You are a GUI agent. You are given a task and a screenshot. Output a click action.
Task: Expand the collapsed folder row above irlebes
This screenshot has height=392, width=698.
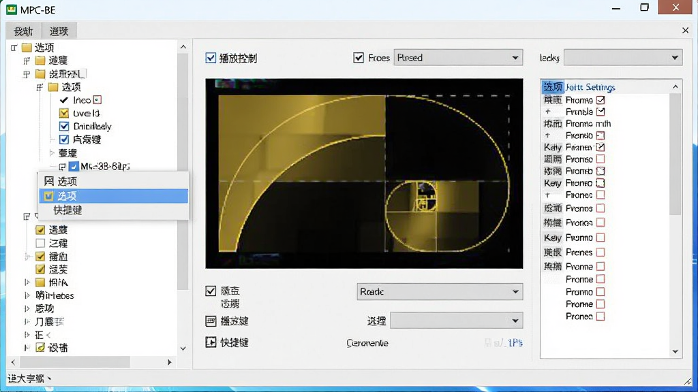[27, 282]
